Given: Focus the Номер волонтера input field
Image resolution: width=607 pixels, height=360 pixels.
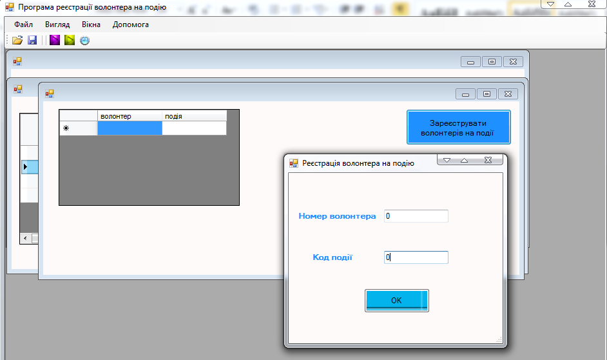Looking at the screenshot, I should (x=416, y=216).
